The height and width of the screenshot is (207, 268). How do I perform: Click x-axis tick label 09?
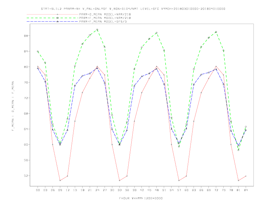[60, 190]
